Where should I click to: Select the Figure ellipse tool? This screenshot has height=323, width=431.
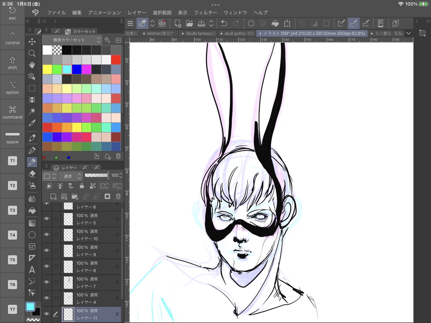pos(32,235)
